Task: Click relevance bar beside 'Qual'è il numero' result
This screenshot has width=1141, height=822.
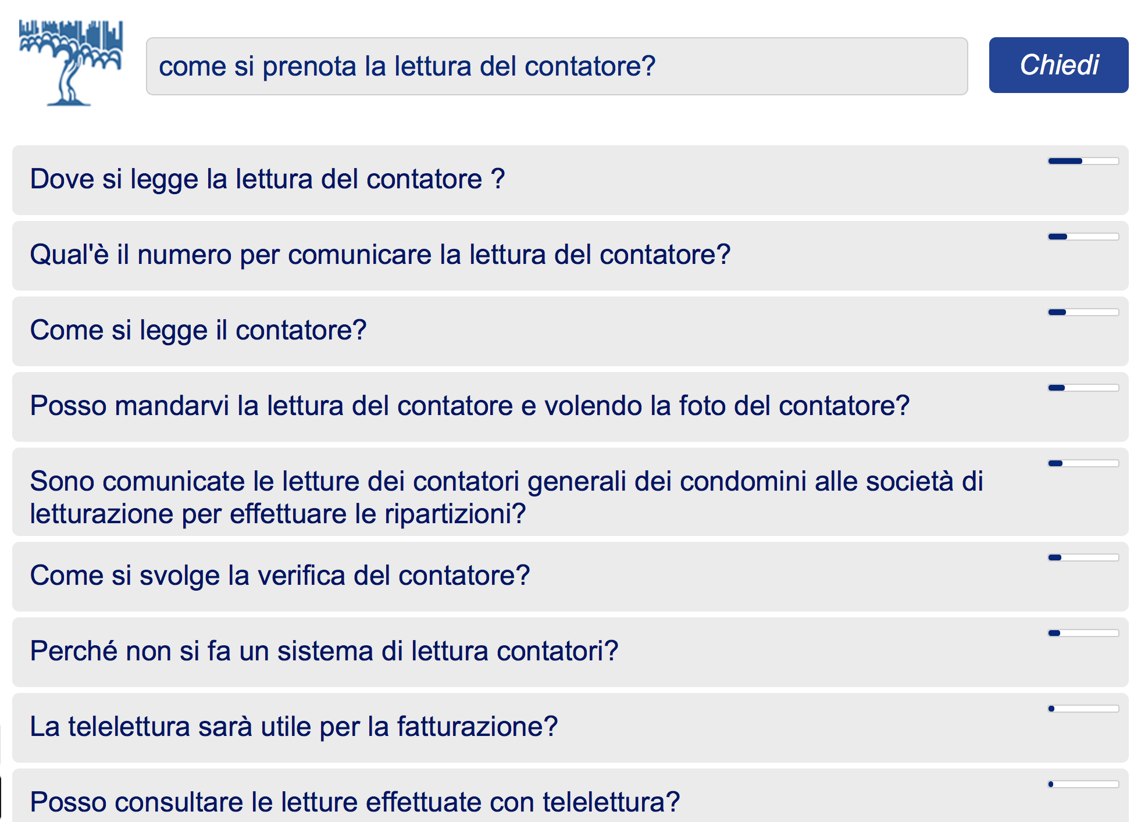Action: 1083,237
